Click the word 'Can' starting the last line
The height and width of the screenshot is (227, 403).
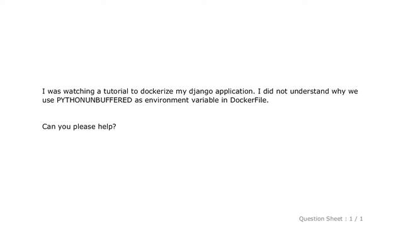click(49, 127)
